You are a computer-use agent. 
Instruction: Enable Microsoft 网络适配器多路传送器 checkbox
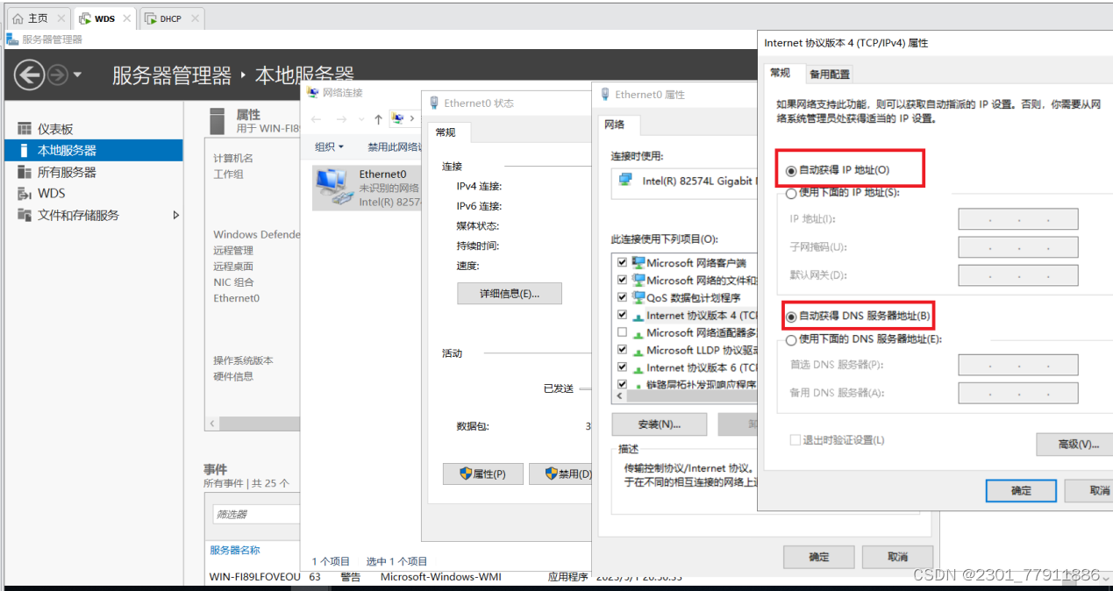[623, 332]
